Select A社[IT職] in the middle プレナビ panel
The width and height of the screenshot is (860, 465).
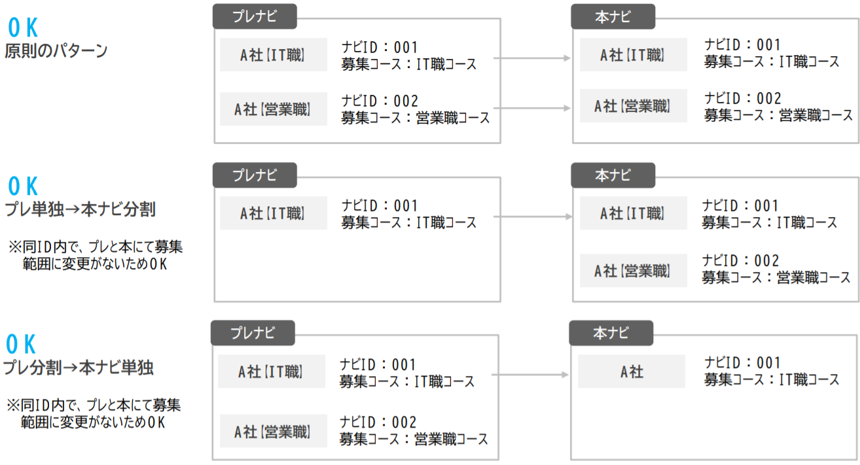click(x=273, y=213)
